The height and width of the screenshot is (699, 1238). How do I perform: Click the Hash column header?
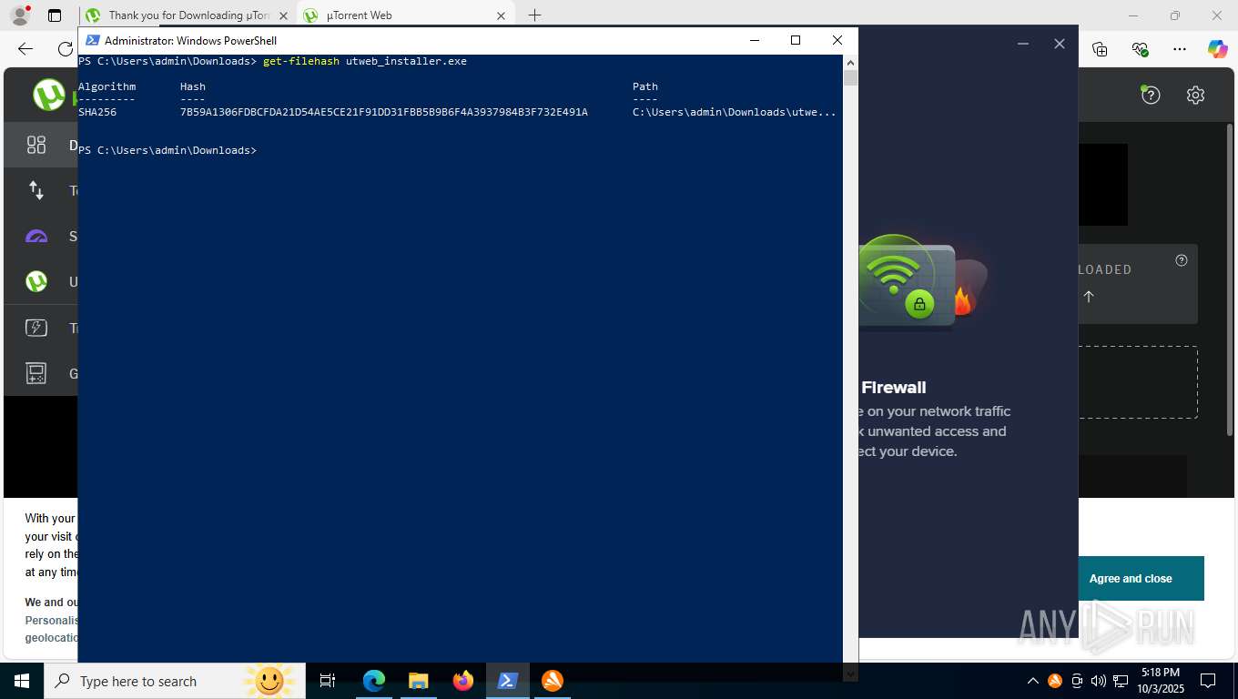[193, 86]
